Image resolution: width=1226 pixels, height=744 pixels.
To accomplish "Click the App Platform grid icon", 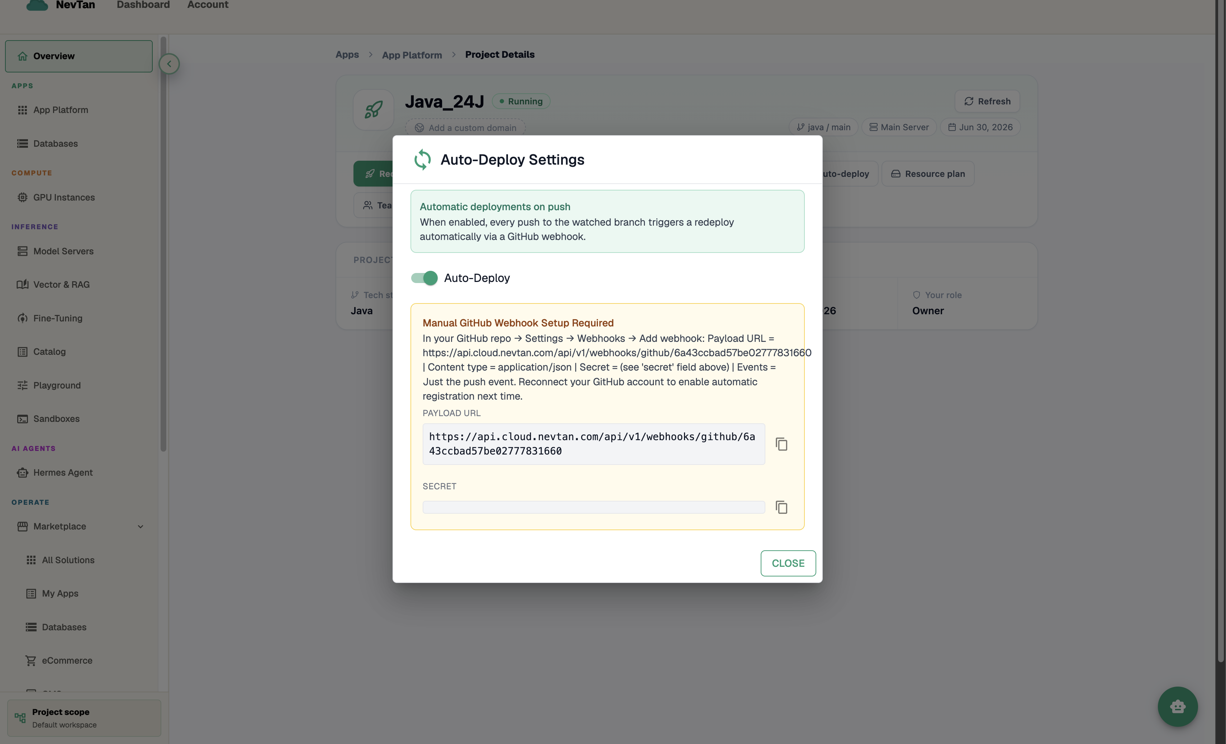I will pyautogui.click(x=22, y=109).
